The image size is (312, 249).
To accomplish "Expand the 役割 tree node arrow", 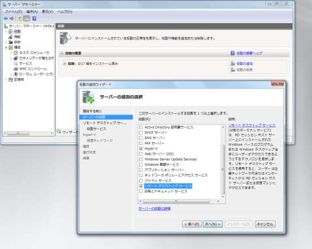I will click(x=6, y=32).
